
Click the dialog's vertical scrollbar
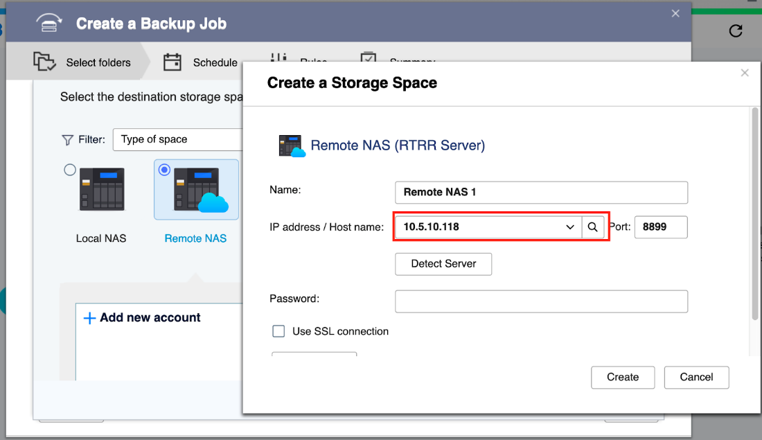pos(755,215)
